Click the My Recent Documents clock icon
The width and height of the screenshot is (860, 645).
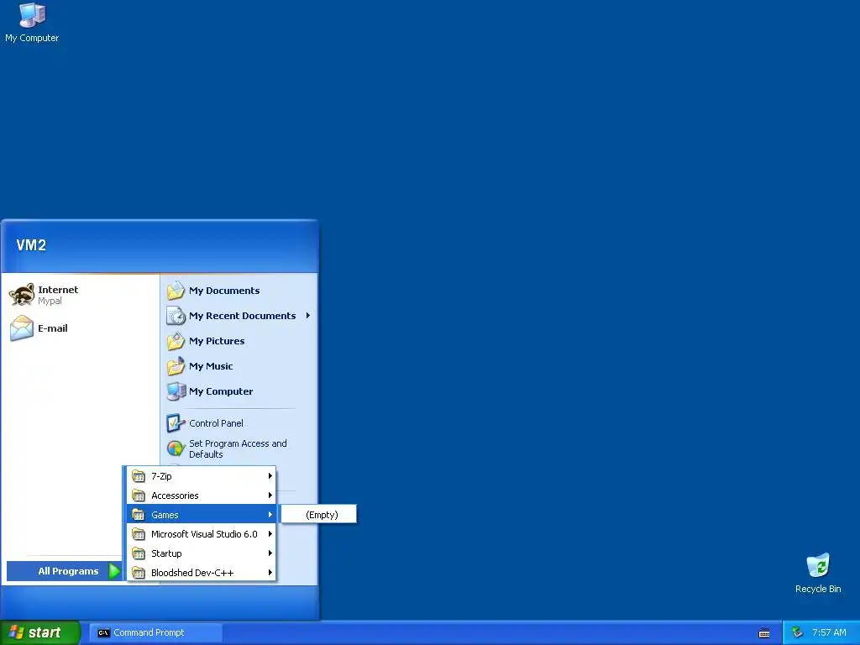(176, 316)
